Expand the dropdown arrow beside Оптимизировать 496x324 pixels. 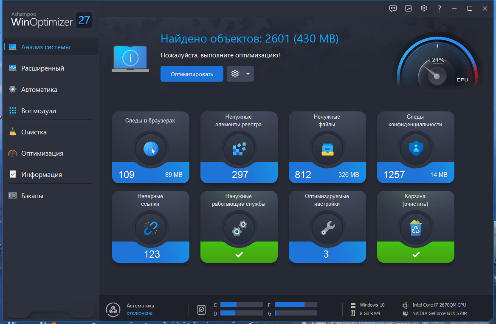click(x=248, y=74)
